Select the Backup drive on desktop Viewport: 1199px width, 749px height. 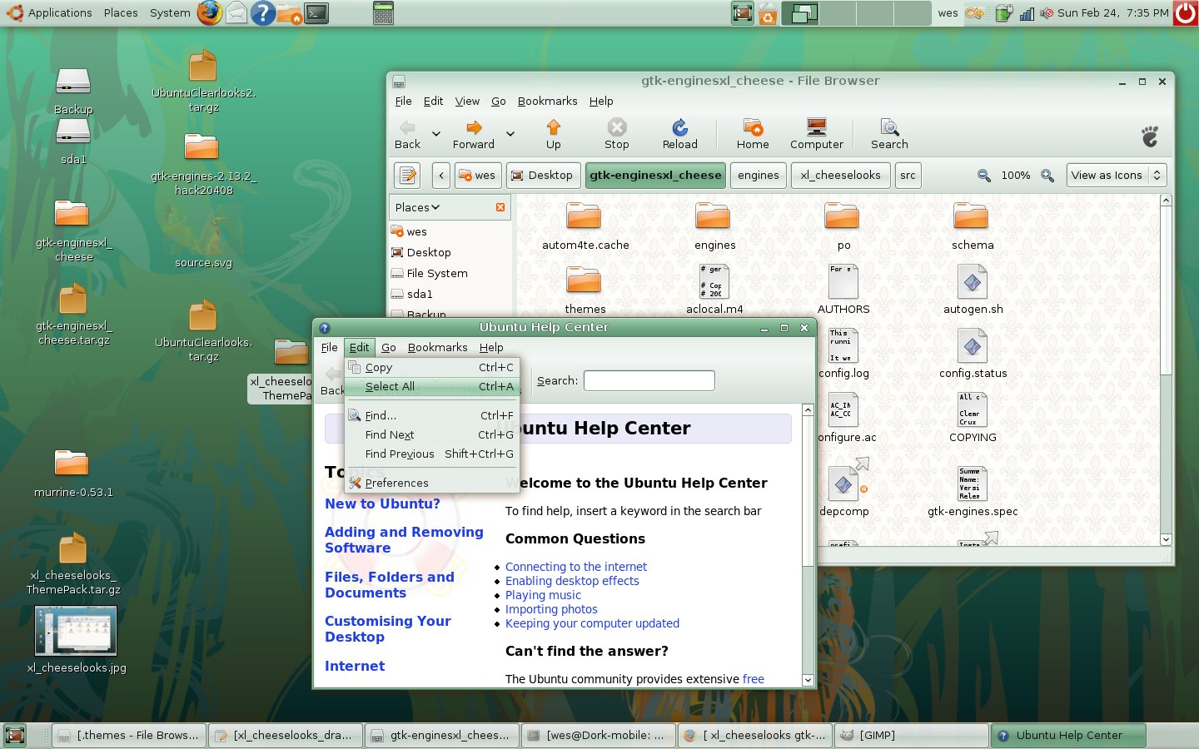73,90
